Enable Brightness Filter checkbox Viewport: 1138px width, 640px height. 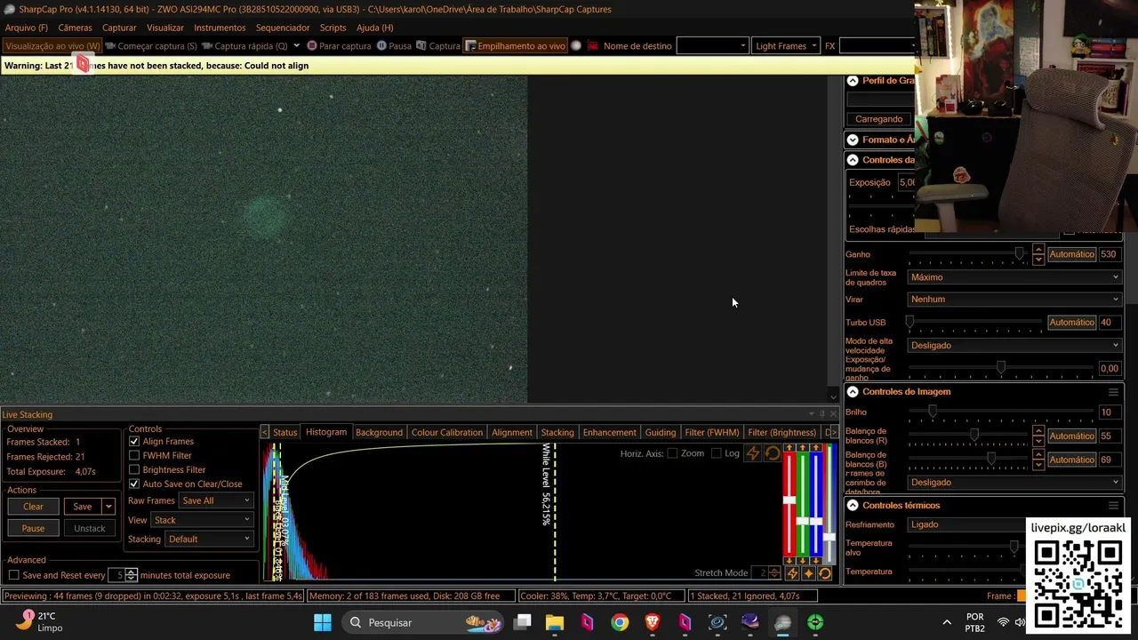[134, 470]
